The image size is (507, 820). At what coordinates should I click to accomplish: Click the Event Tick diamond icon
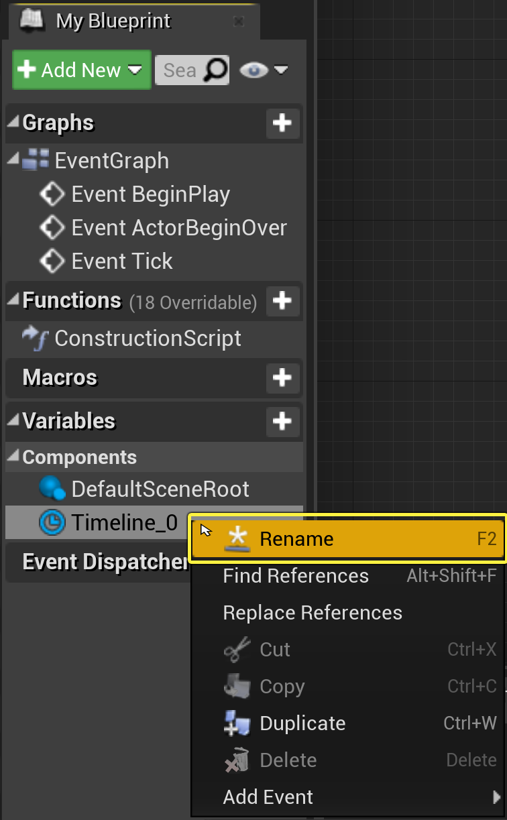(52, 261)
